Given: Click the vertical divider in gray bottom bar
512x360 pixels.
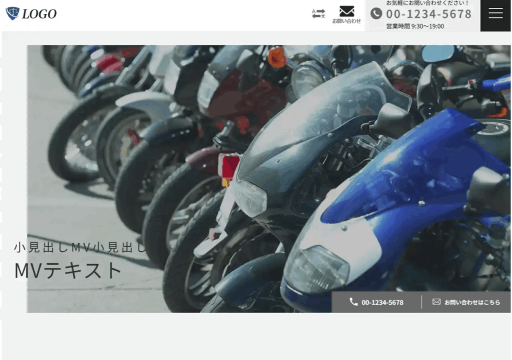Looking at the screenshot, I should click(x=421, y=302).
